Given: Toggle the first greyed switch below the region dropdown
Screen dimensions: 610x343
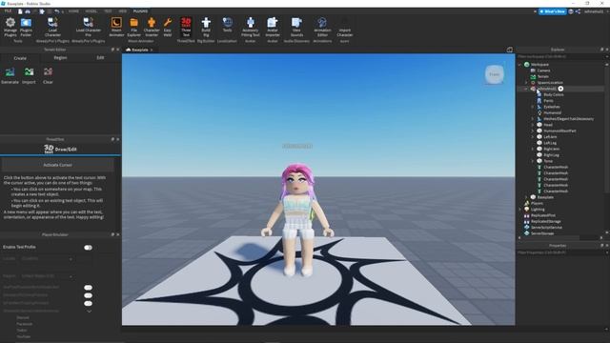Looking at the screenshot, I should [x=89, y=288].
